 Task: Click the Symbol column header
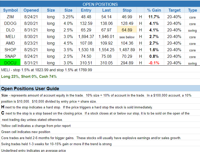(10, 10)
